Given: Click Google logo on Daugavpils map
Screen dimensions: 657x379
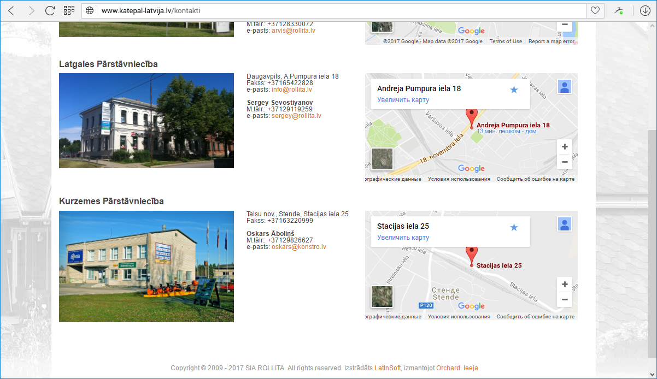Looking at the screenshot, I should point(471,169).
